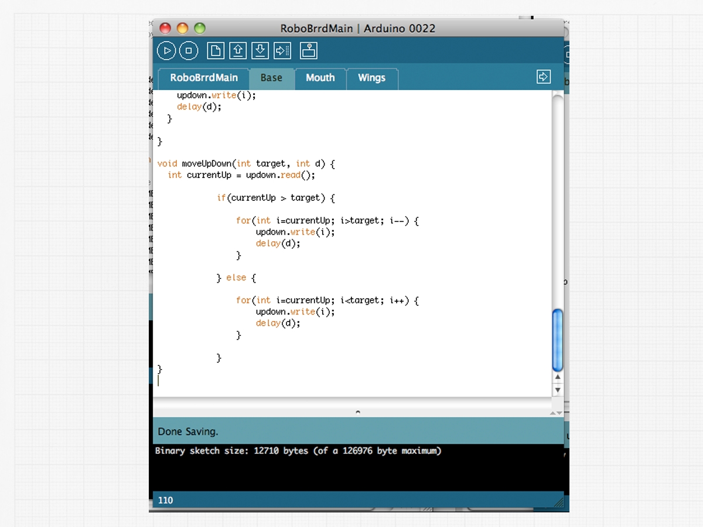Click the Save sketch down-arrow icon
This screenshot has height=527, width=703.
coord(260,51)
